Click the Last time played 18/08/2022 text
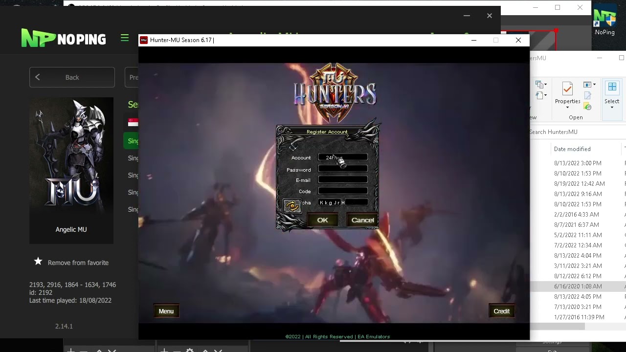Viewport: 626px width, 352px height. coord(70,300)
